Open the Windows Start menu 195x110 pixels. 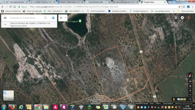[4, 107]
